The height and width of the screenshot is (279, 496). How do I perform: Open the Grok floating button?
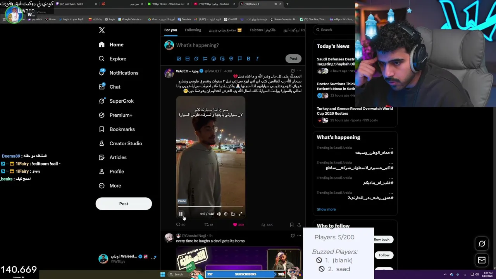click(482, 244)
